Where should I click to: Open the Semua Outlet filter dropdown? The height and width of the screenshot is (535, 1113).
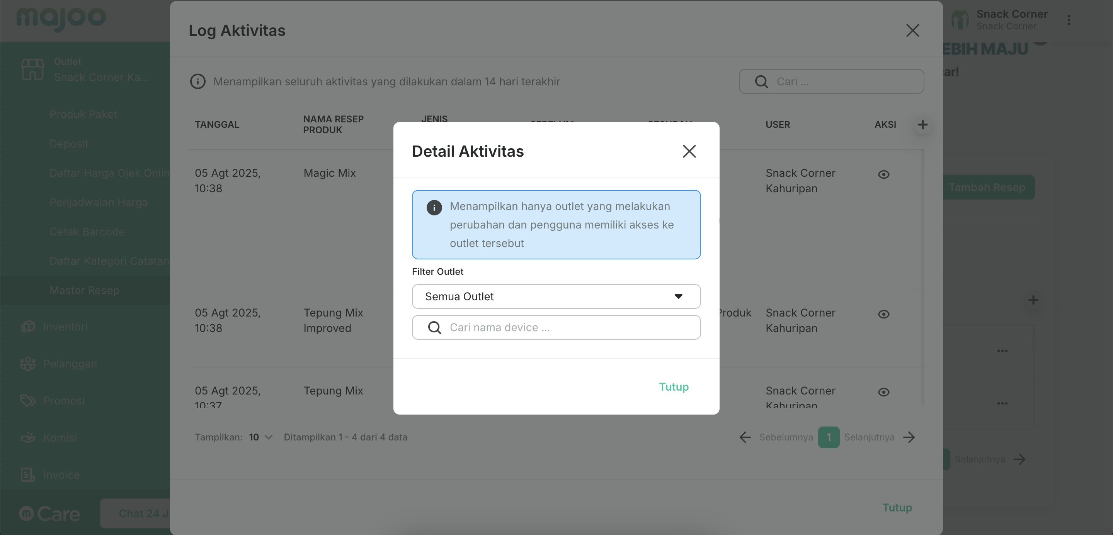[556, 296]
